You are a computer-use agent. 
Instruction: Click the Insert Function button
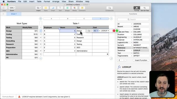tap(141, 60)
